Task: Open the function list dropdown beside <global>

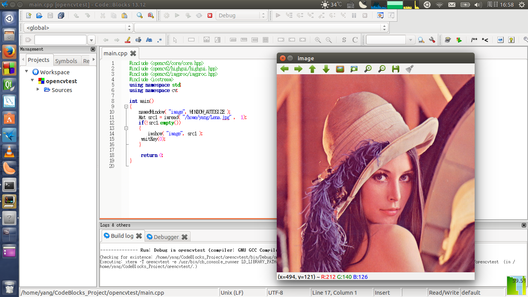Action: tap(261, 28)
